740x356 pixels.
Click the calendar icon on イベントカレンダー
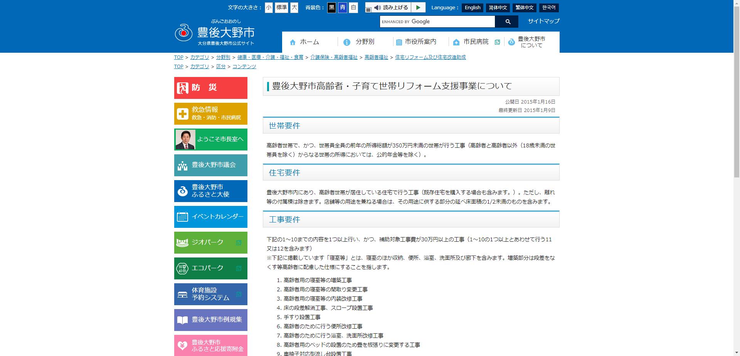tap(182, 217)
